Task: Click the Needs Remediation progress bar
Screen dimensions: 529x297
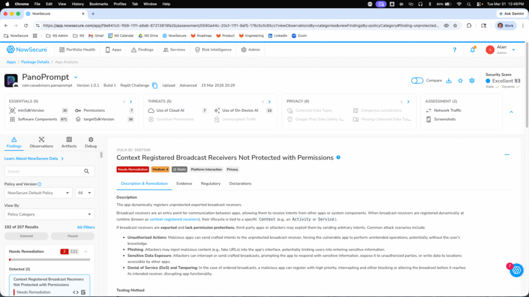Action: click(x=50, y=260)
